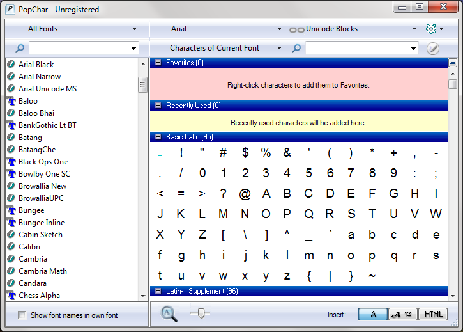Click the magnifying preview icon at the bottom

169,314
